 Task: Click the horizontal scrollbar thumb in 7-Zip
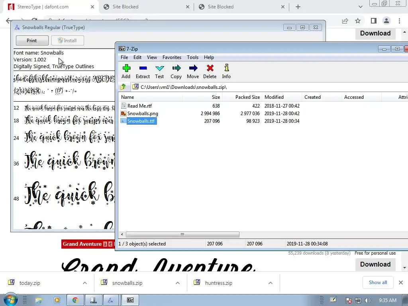click(x=182, y=234)
